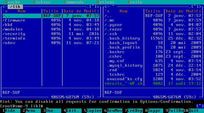Select the /.mc directory in right panel
Image resolution: width=204 pixels, height=113 pixels.
coord(153,20)
